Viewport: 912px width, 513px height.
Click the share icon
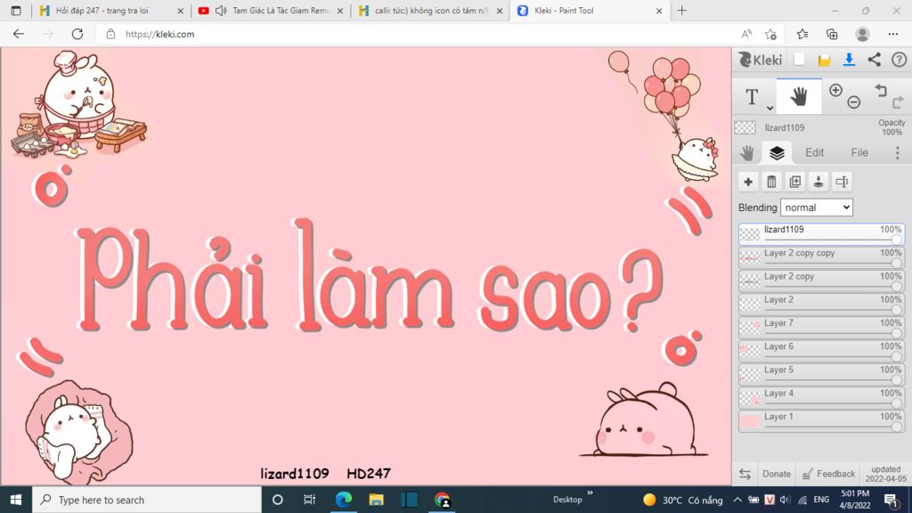[x=875, y=60]
